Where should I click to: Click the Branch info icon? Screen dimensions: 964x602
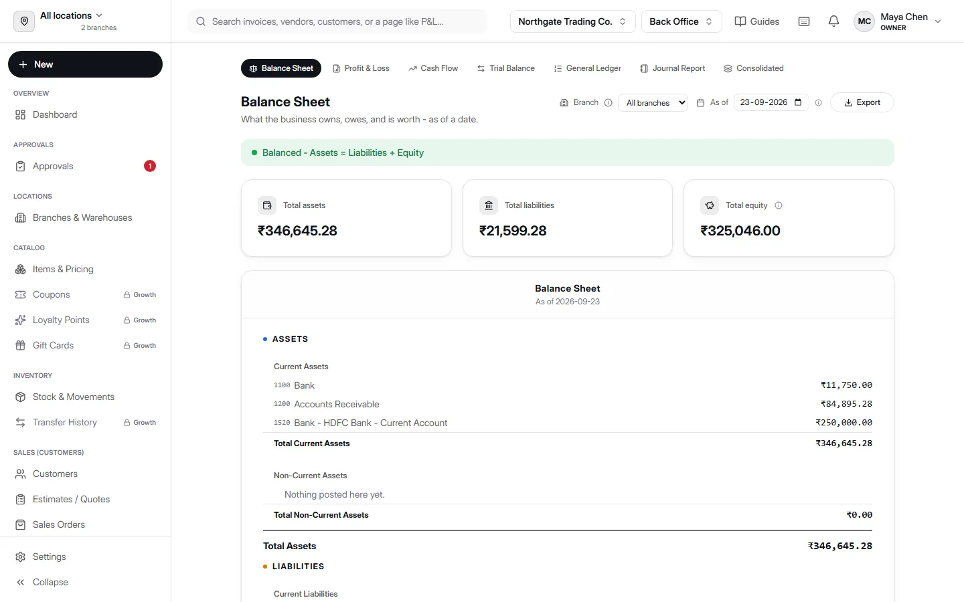pyautogui.click(x=609, y=102)
